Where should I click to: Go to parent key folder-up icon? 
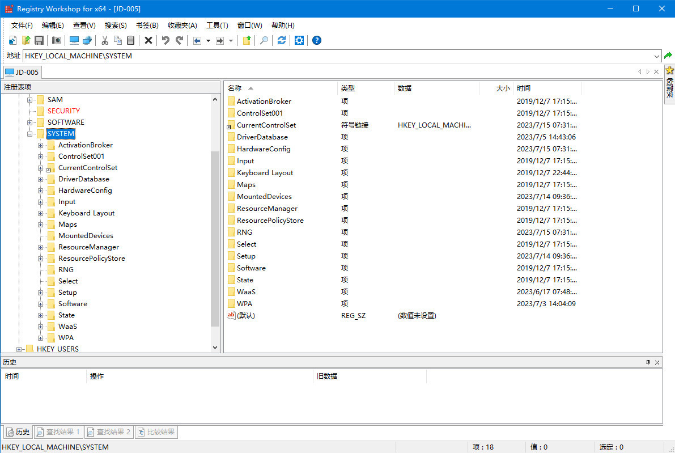click(247, 40)
